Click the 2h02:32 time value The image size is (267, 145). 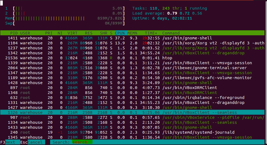pos(151,43)
